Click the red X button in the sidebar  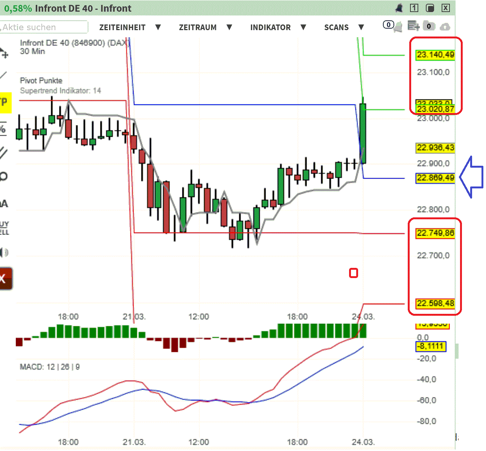pos(5,279)
